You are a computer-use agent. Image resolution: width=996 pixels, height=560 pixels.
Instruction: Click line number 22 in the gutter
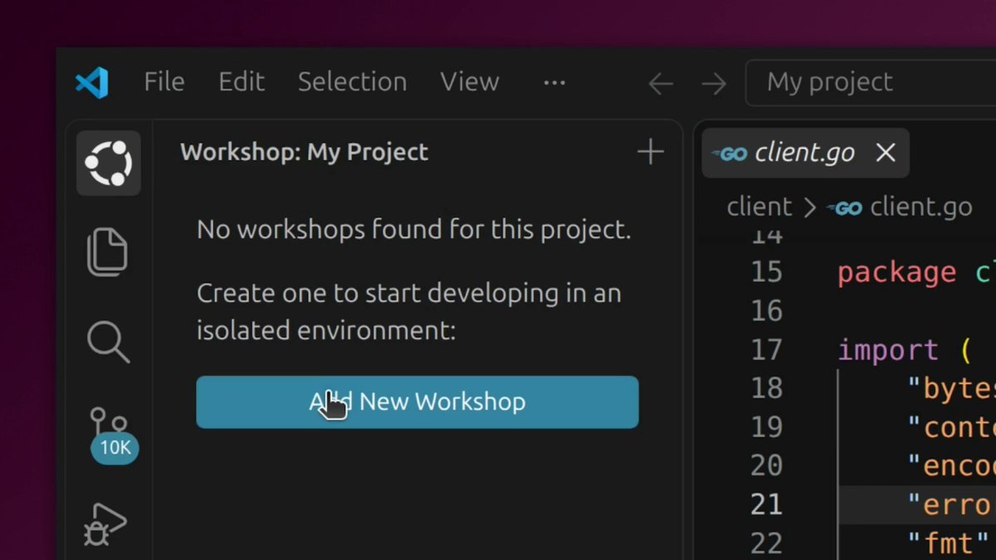766,543
